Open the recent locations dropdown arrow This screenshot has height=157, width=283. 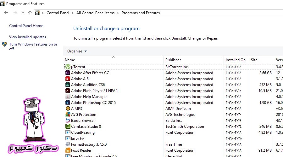click(x=23, y=13)
